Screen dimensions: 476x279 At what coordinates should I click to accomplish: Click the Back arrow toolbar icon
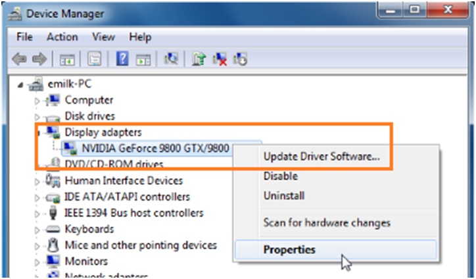pyautogui.click(x=19, y=59)
